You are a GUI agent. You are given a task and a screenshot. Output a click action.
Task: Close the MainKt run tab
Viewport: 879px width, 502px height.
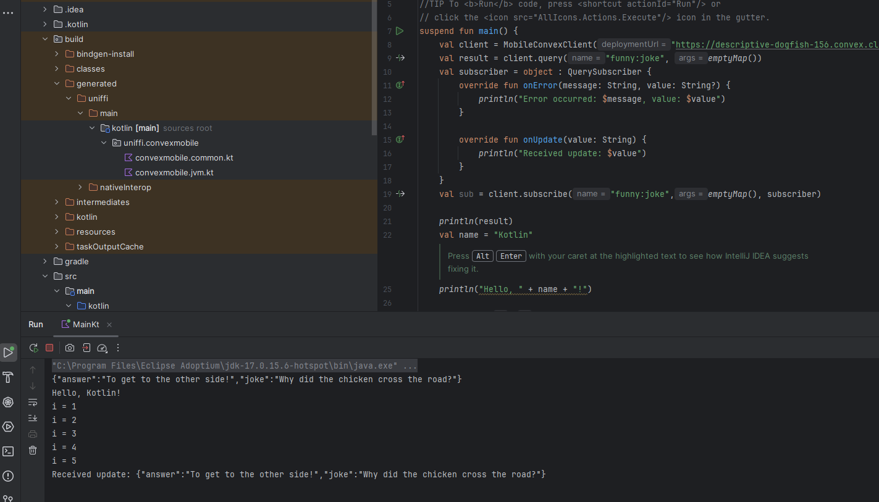(109, 325)
